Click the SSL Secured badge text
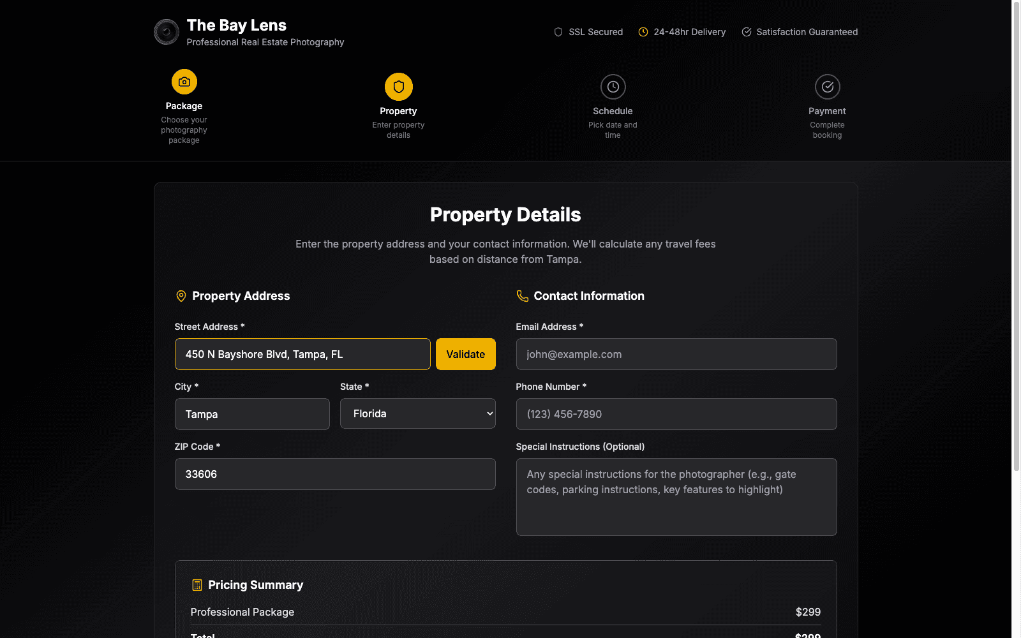1021x638 pixels. tap(596, 32)
